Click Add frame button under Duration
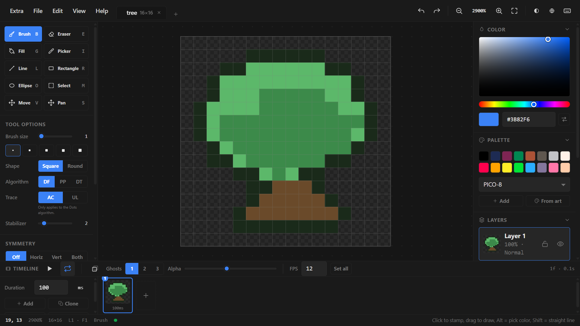Screen dimensions: 580x326 pyautogui.click(x=25, y=304)
